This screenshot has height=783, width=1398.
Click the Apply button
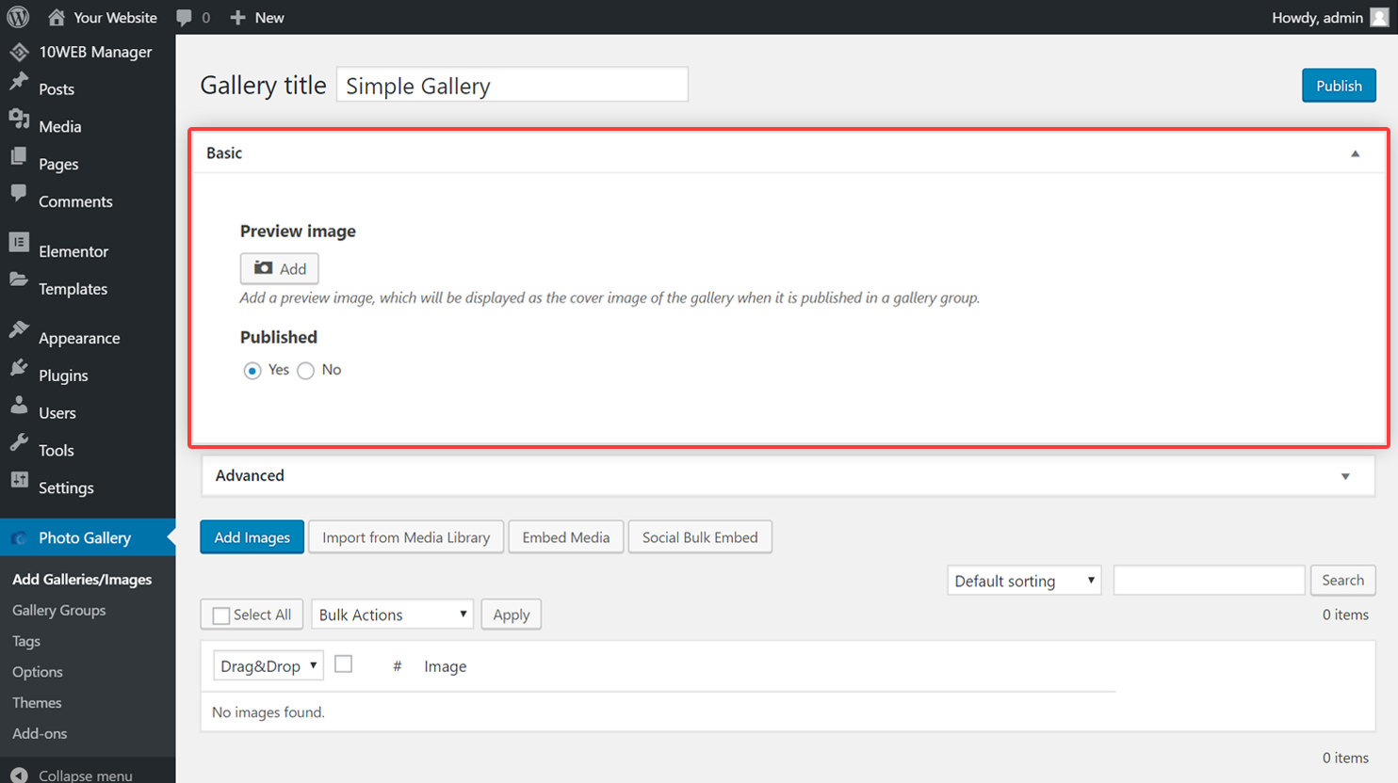[x=512, y=615]
